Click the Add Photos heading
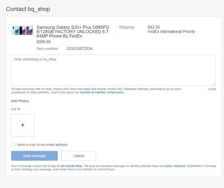Screen dimensions: 224x188 coord(20,101)
